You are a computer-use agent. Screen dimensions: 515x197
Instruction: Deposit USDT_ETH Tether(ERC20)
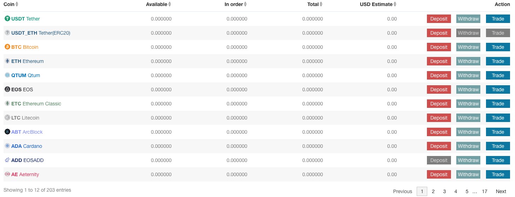(439, 33)
